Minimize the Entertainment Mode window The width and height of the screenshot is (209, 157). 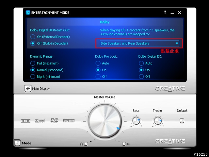pos(172,13)
